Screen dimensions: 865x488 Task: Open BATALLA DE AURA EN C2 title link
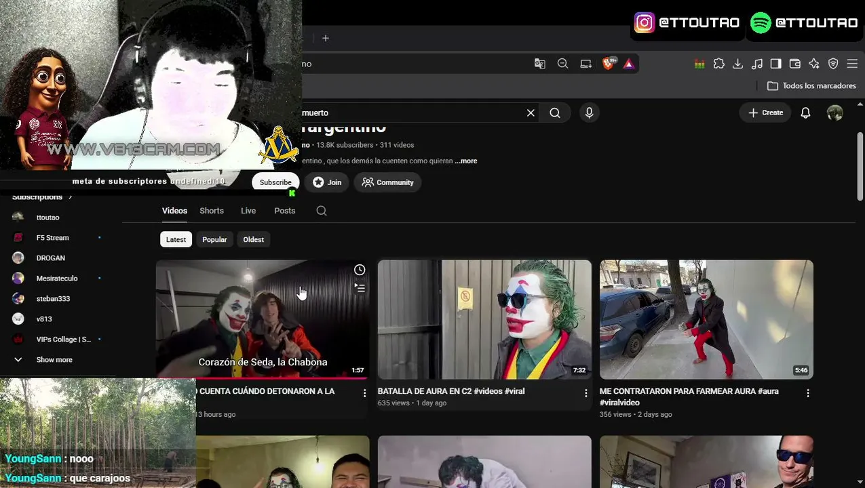tap(451, 391)
